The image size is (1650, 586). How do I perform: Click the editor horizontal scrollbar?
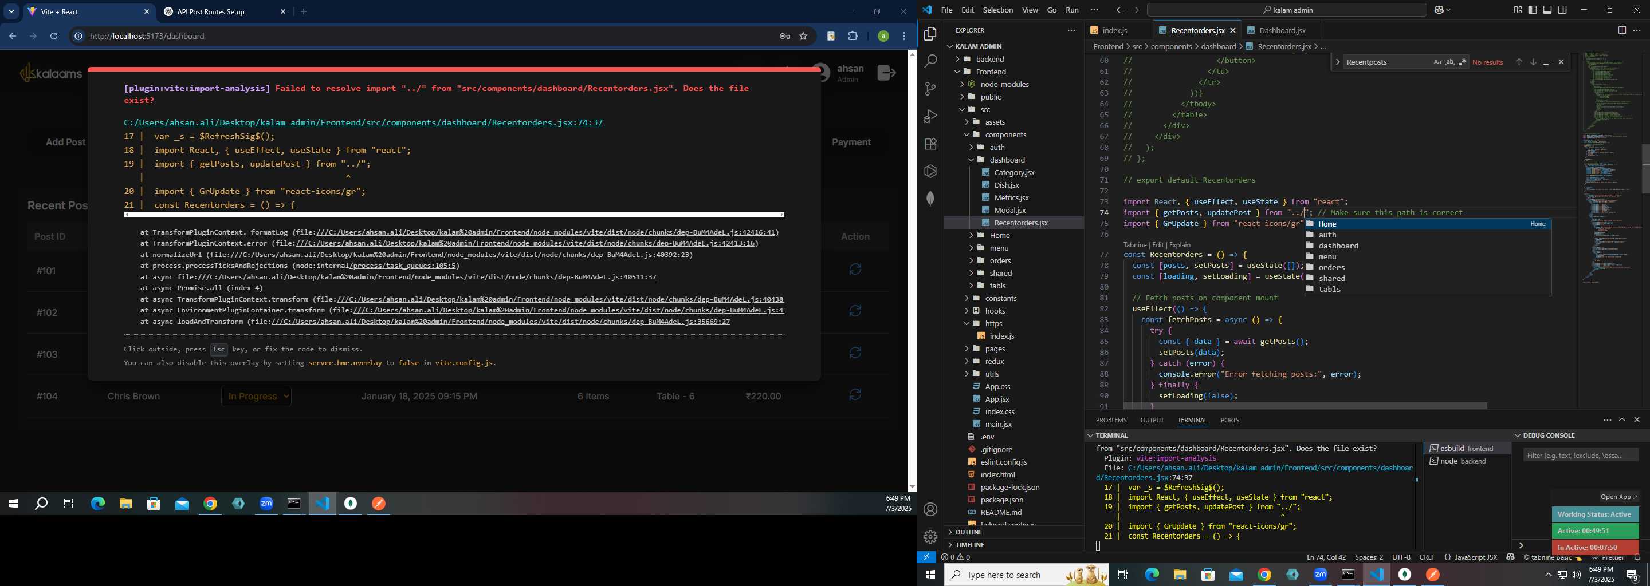(x=1304, y=406)
